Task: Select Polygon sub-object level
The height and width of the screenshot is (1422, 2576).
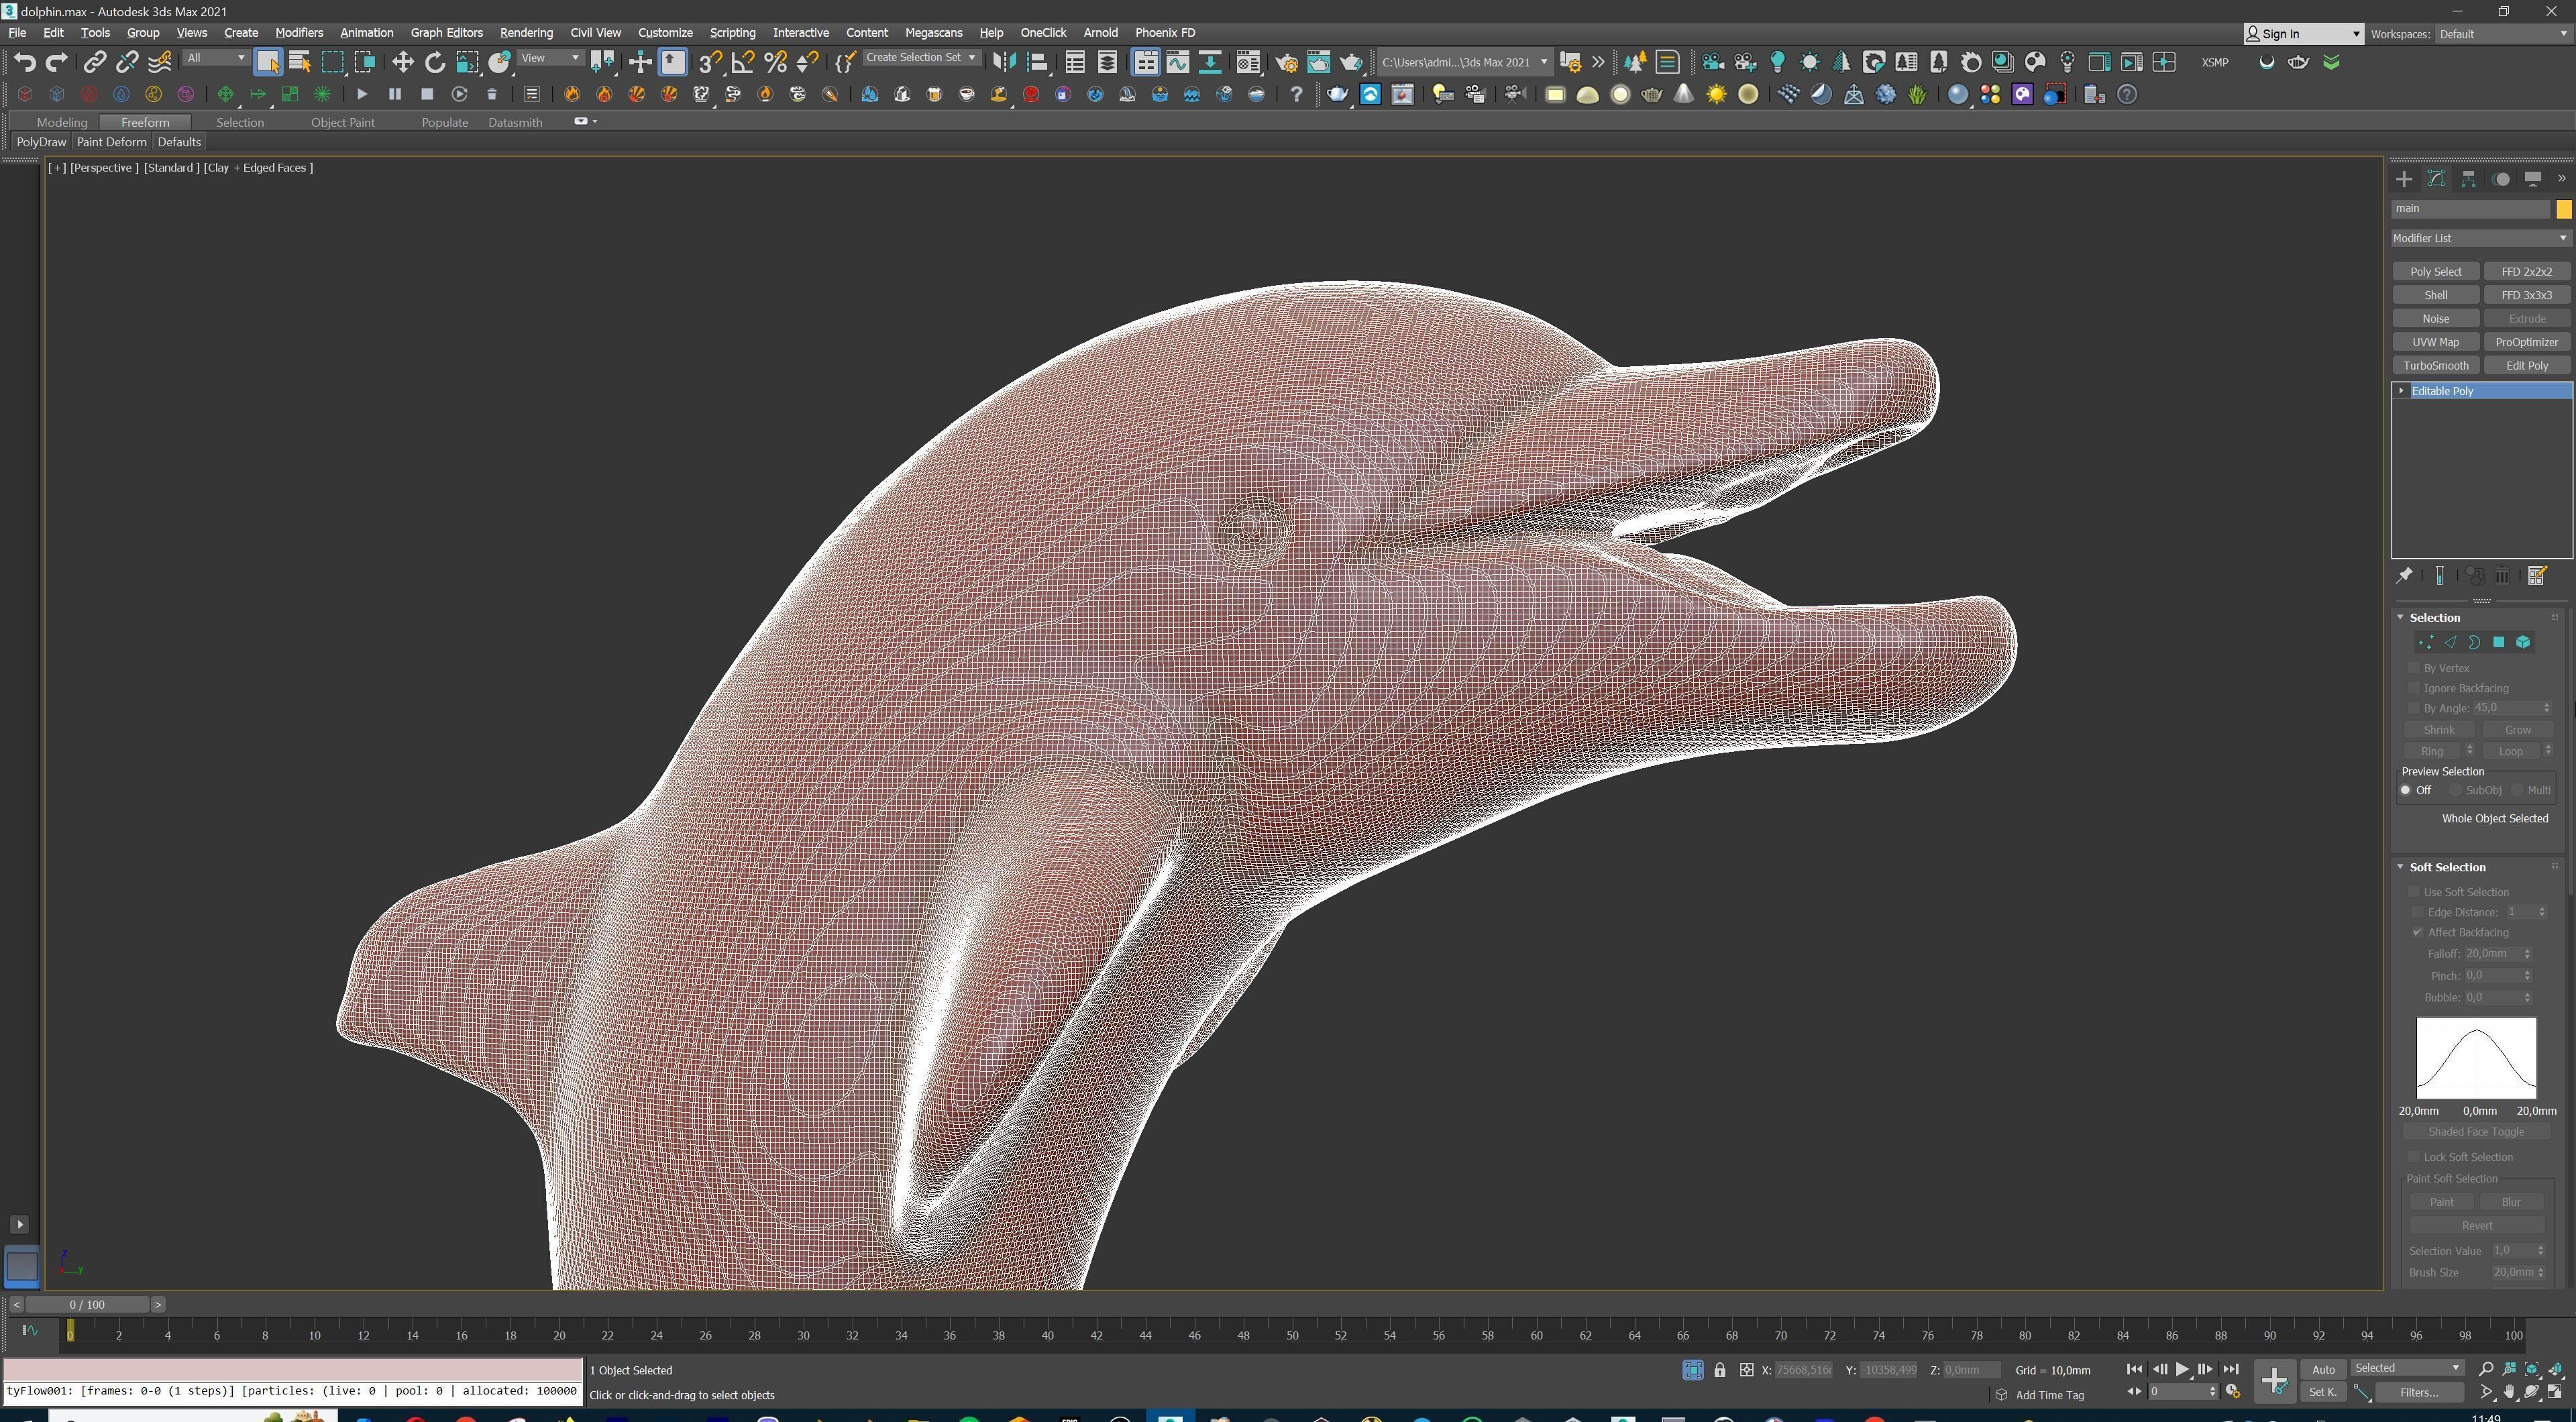Action: pyautogui.click(x=2498, y=642)
